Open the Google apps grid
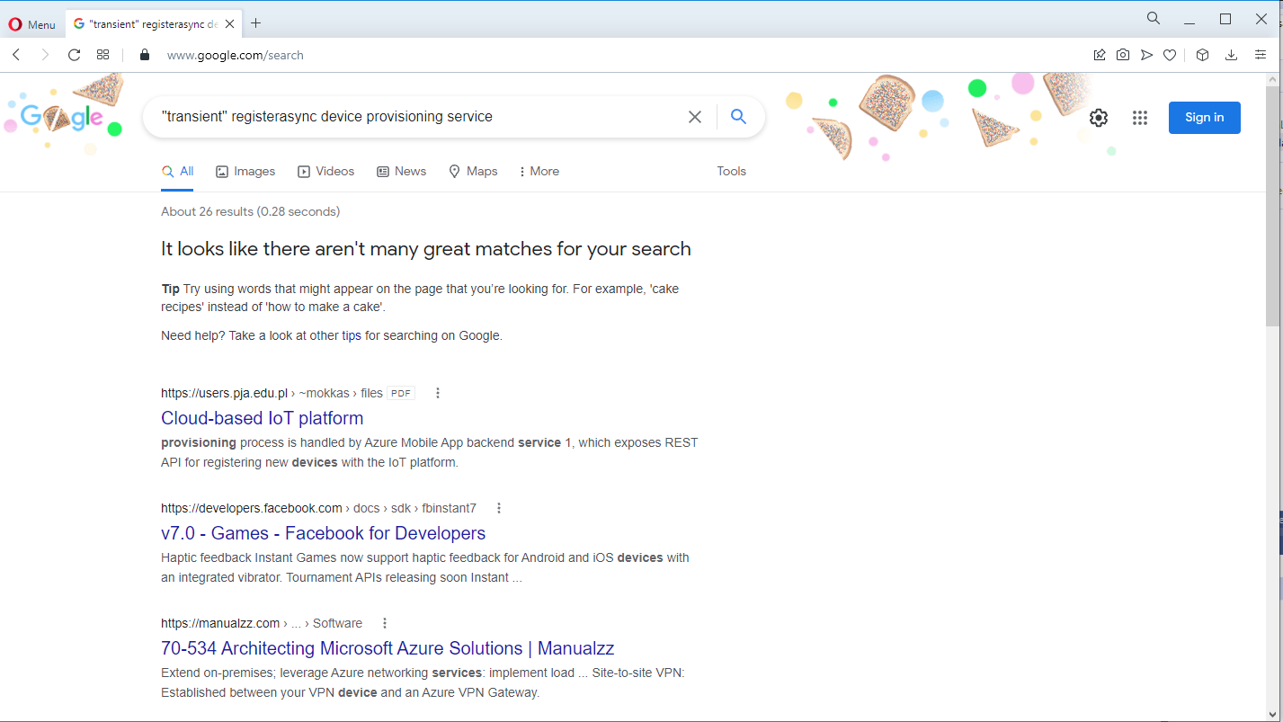This screenshot has height=722, width=1283. point(1140,118)
